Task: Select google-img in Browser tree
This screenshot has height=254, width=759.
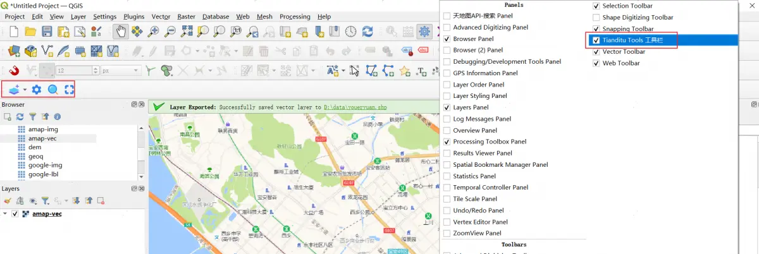Action: click(x=46, y=165)
